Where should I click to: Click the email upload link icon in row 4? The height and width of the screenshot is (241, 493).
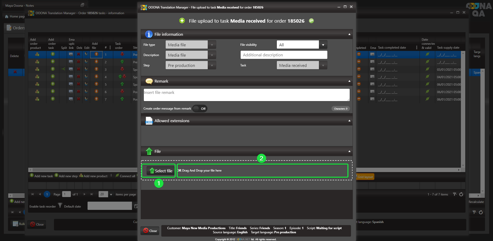pos(71,77)
